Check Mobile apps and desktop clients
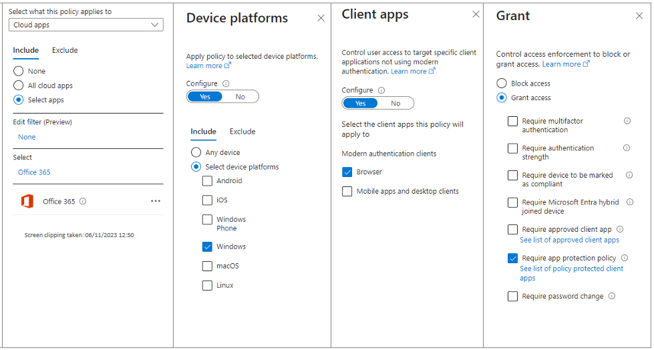This screenshot has width=654, height=350. click(x=347, y=192)
